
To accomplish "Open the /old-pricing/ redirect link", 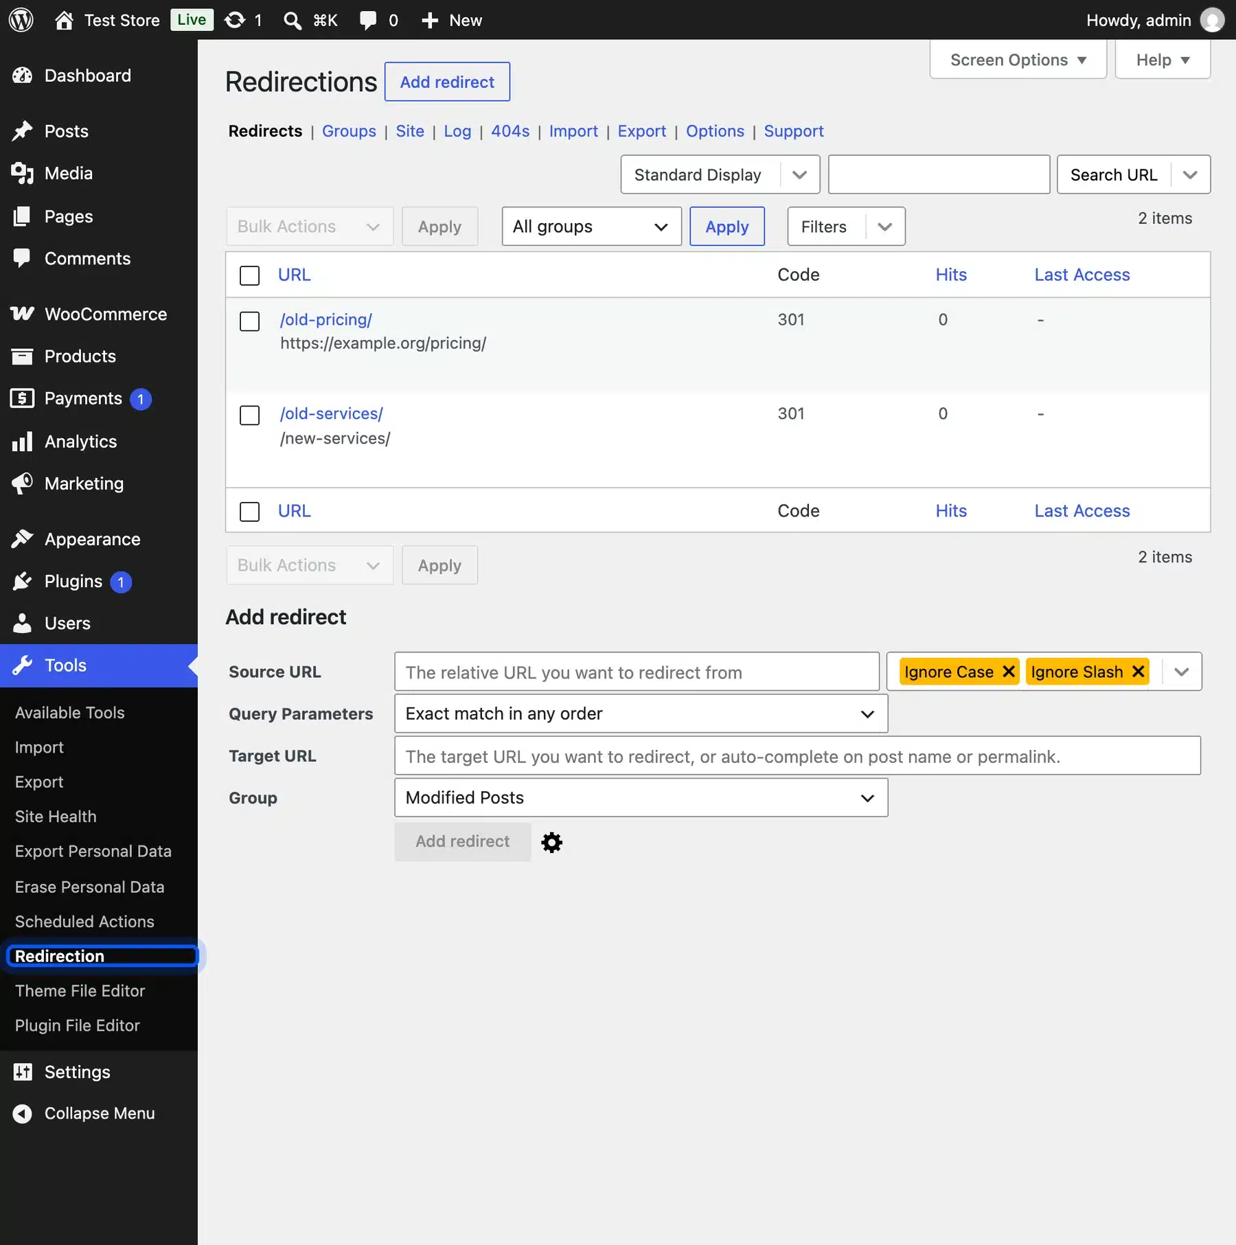I will point(326,319).
